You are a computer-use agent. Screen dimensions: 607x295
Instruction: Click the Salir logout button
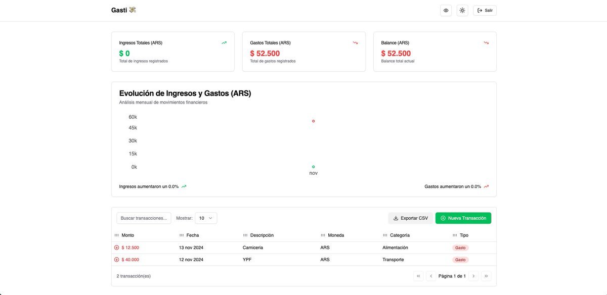[485, 11]
